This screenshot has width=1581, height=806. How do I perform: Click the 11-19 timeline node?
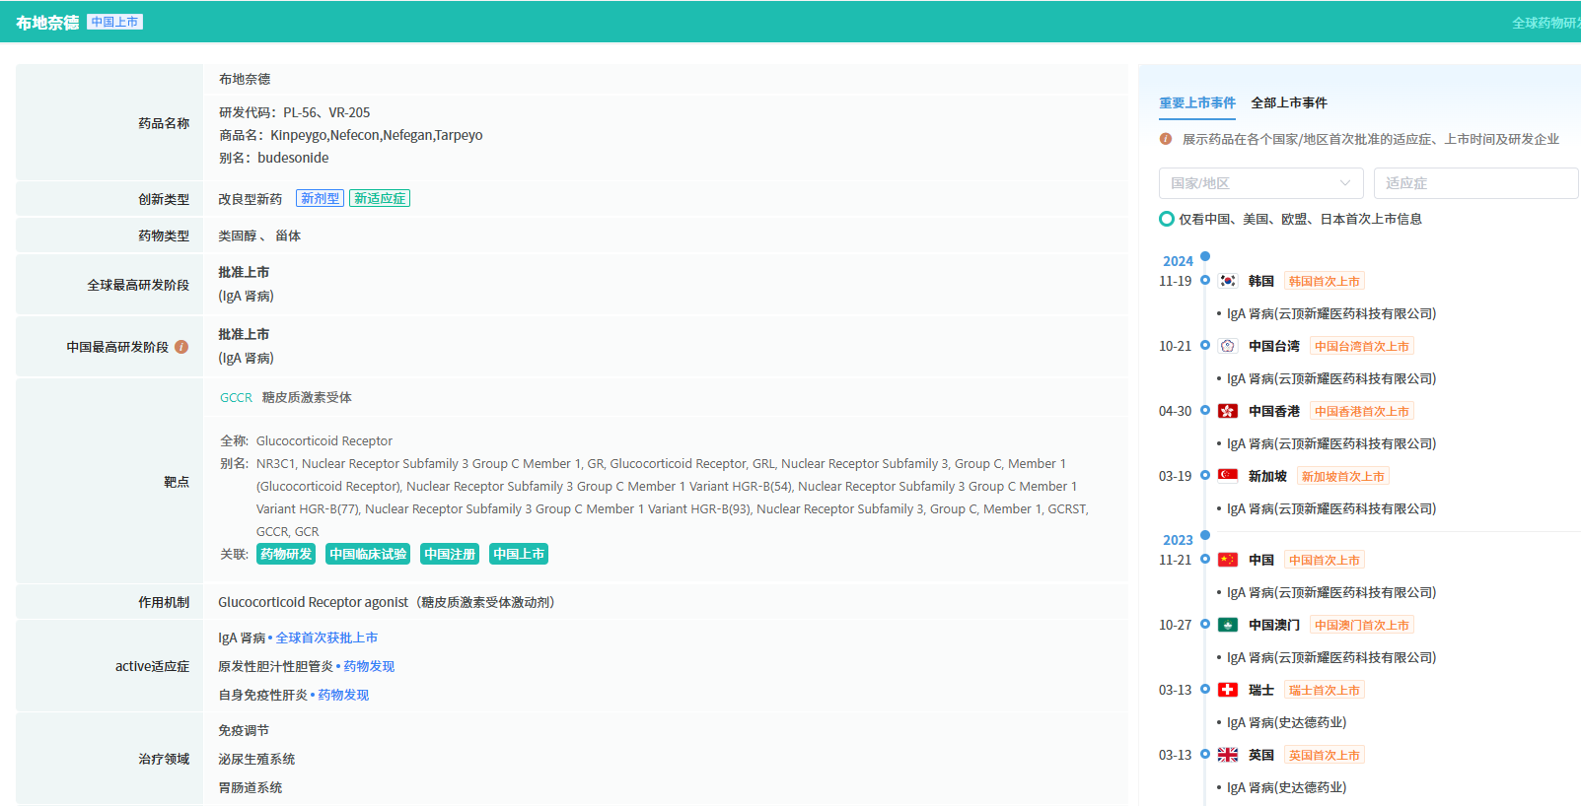tap(1205, 281)
